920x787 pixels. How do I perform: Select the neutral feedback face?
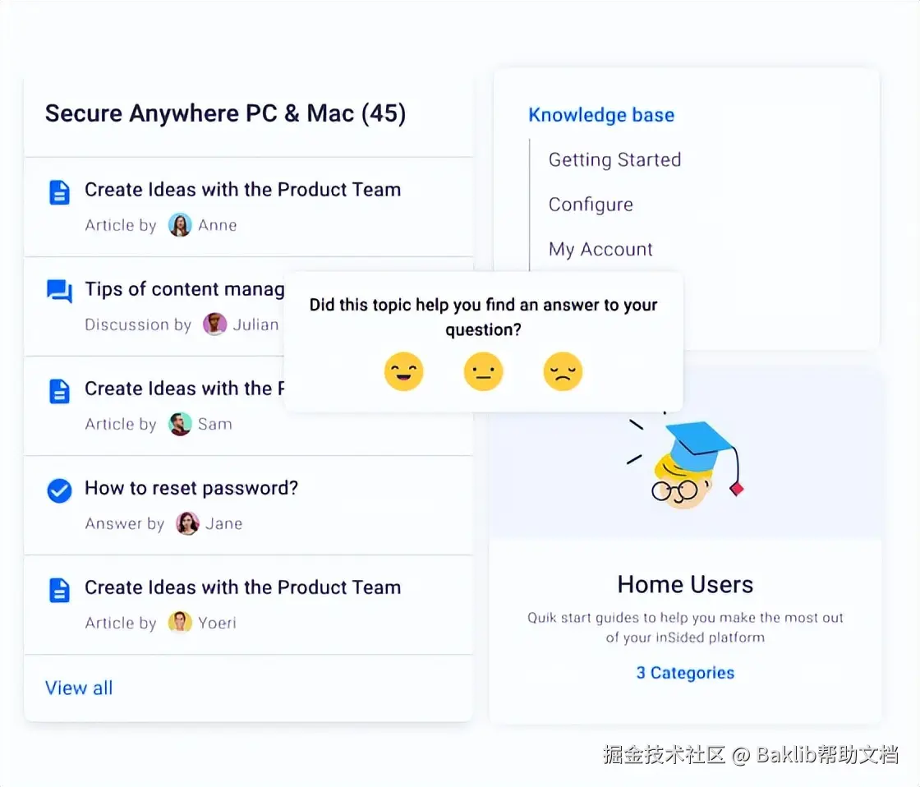pyautogui.click(x=483, y=371)
